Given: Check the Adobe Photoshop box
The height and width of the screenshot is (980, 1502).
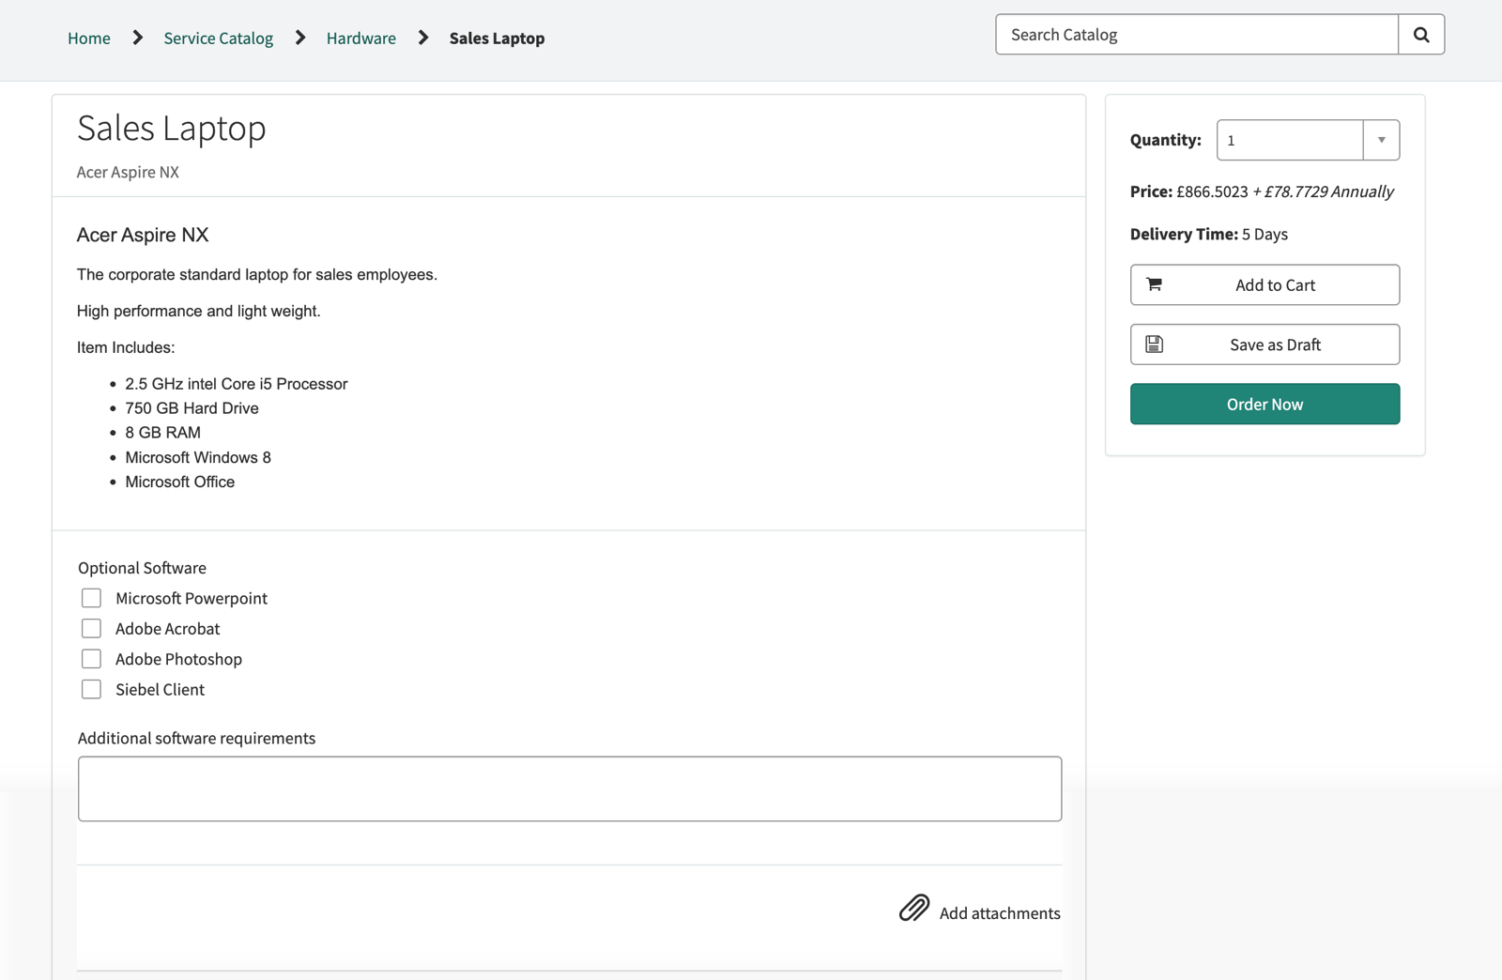Looking at the screenshot, I should 91,659.
